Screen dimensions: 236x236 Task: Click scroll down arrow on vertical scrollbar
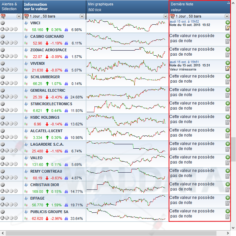click(x=233, y=228)
